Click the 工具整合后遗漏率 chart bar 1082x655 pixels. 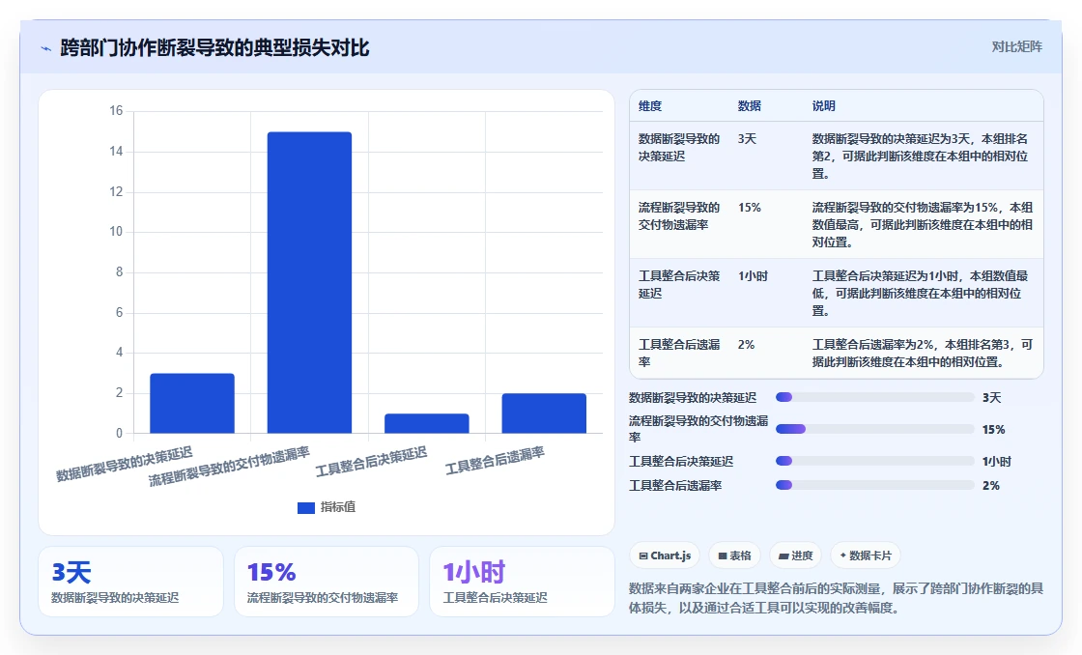pos(544,413)
